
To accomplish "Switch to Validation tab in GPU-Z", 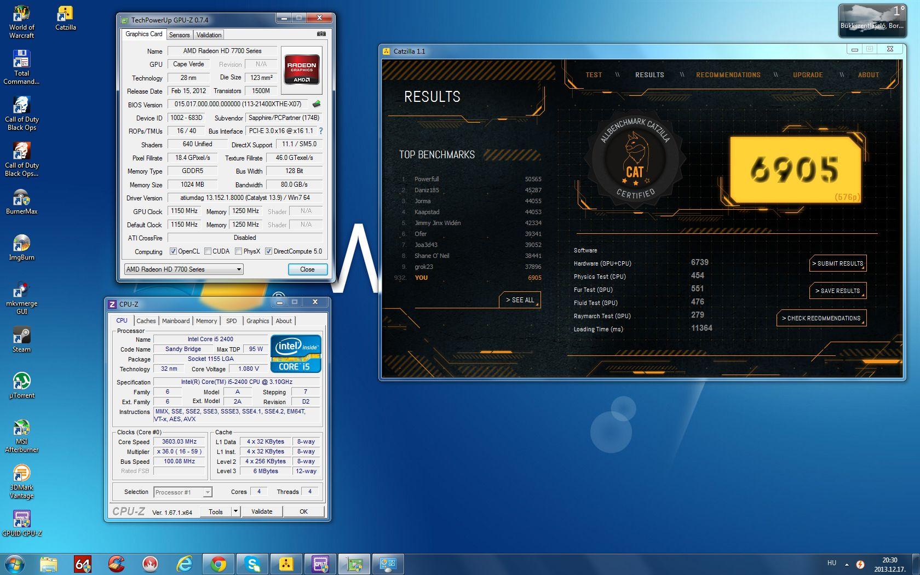I will click(209, 35).
